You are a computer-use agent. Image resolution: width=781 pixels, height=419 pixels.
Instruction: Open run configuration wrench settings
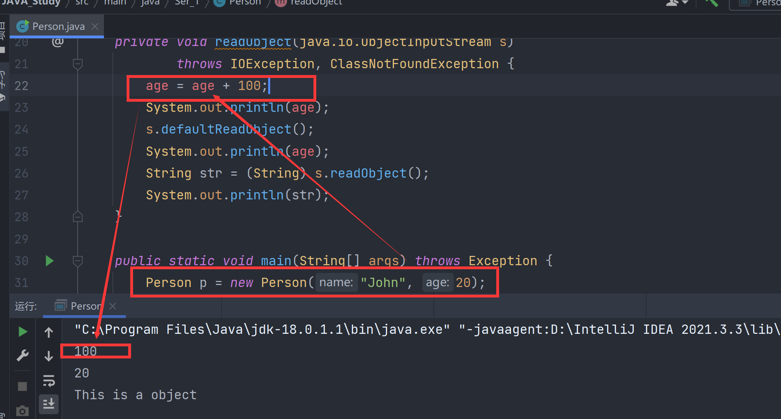pos(23,356)
